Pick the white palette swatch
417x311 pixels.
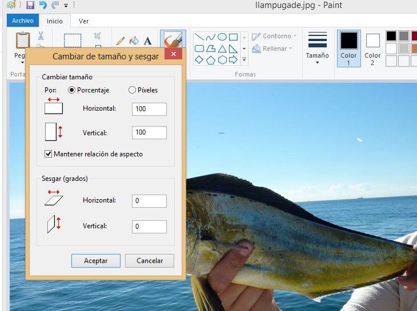pyautogui.click(x=391, y=49)
